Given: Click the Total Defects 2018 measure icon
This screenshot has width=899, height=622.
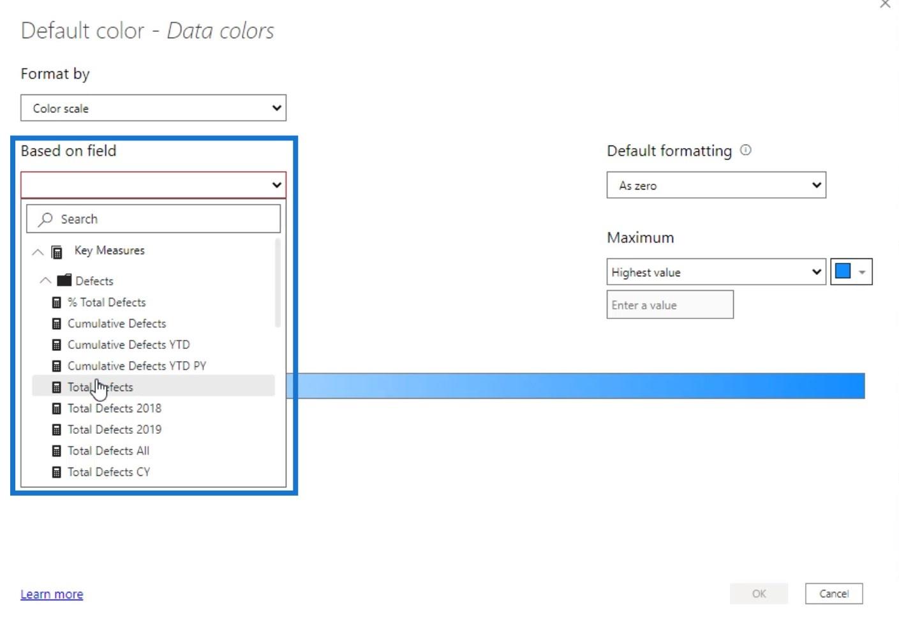Looking at the screenshot, I should point(57,409).
